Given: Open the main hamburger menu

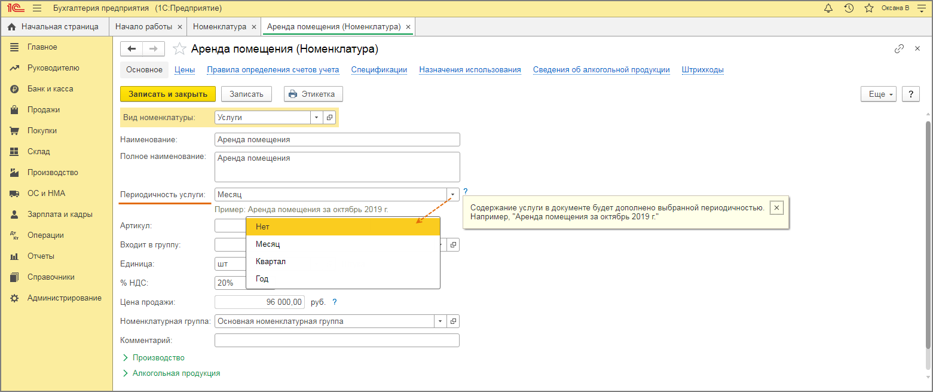Looking at the screenshot, I should coord(37,8).
